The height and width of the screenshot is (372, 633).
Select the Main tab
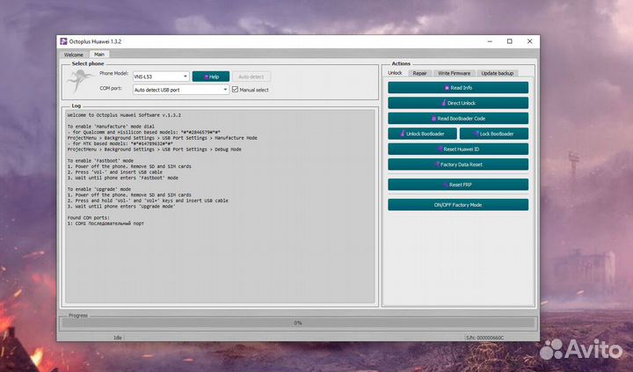pyautogui.click(x=98, y=55)
